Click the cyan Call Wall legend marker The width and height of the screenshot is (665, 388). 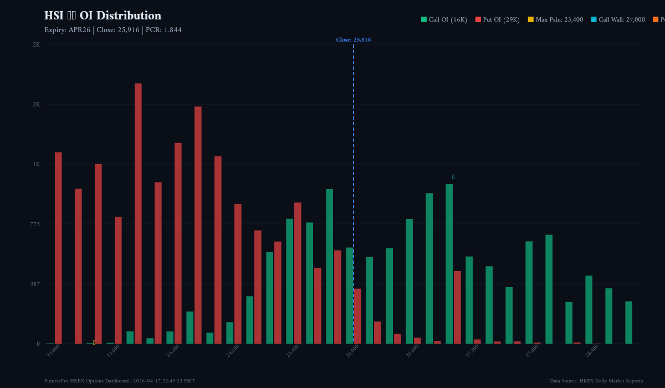click(x=593, y=19)
